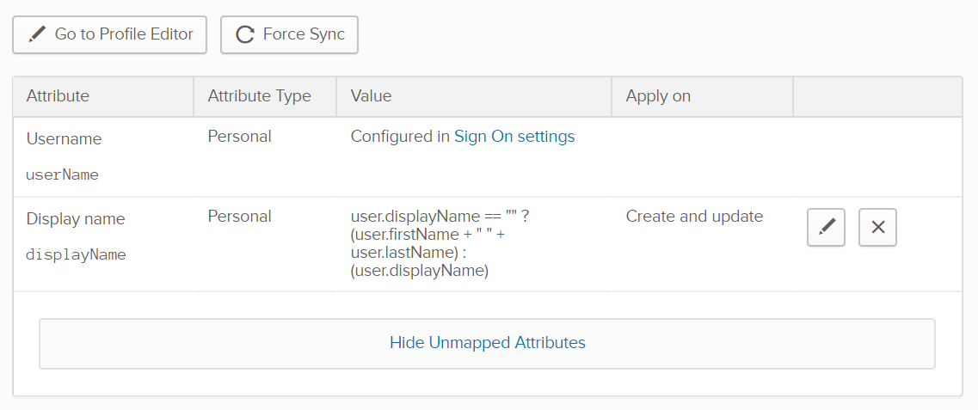Select the Display name attribute label
Image resolution: width=978 pixels, height=410 pixels.
pos(76,219)
